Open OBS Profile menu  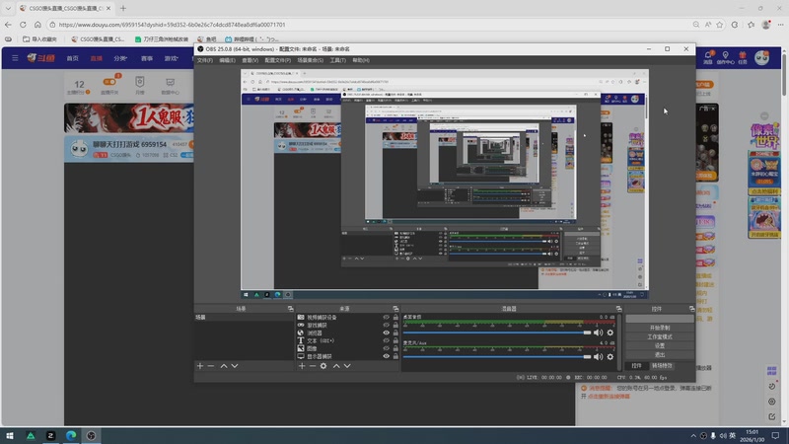(278, 60)
